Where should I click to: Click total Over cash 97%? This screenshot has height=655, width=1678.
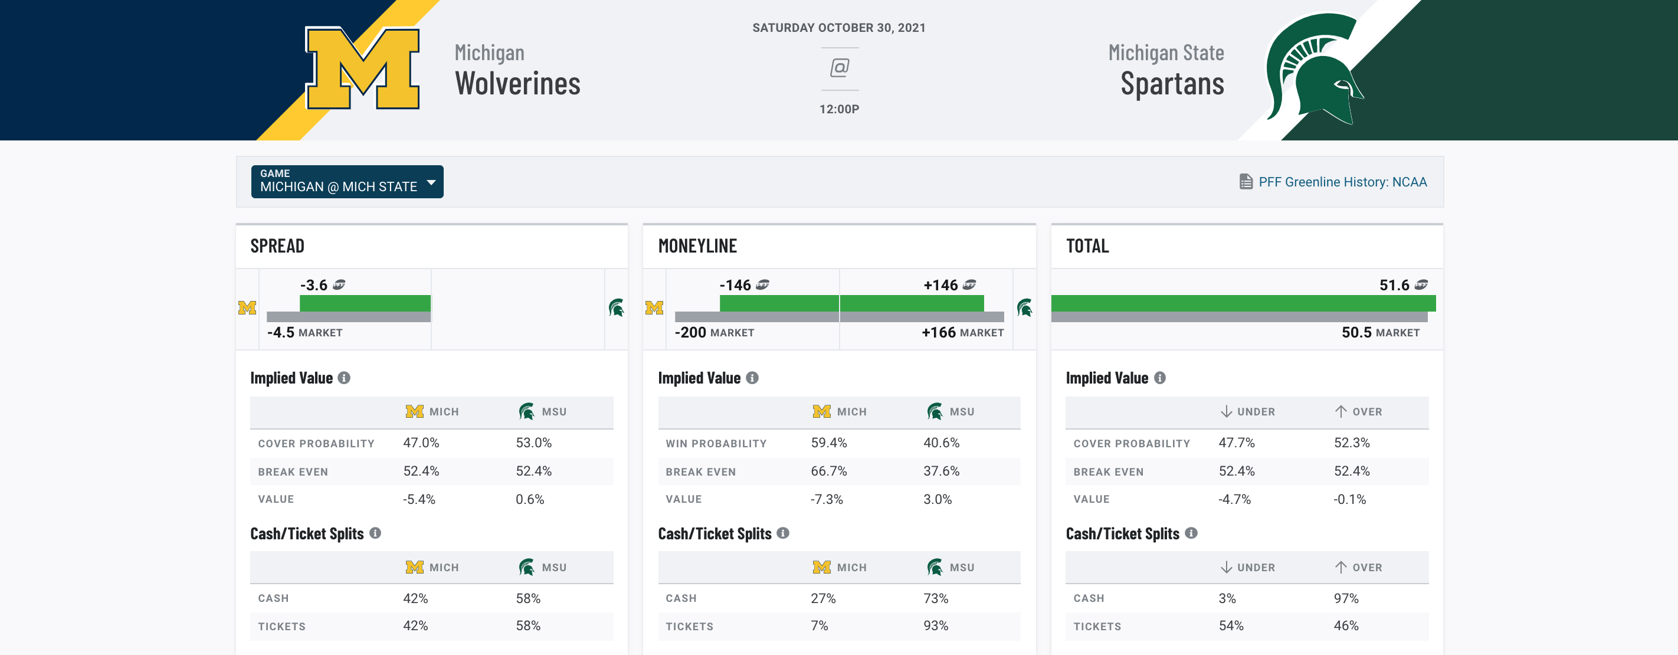[x=1346, y=598]
